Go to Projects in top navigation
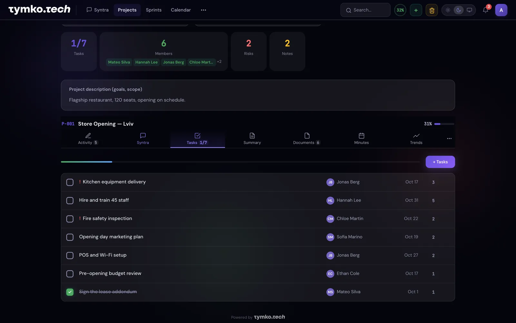 127,10
